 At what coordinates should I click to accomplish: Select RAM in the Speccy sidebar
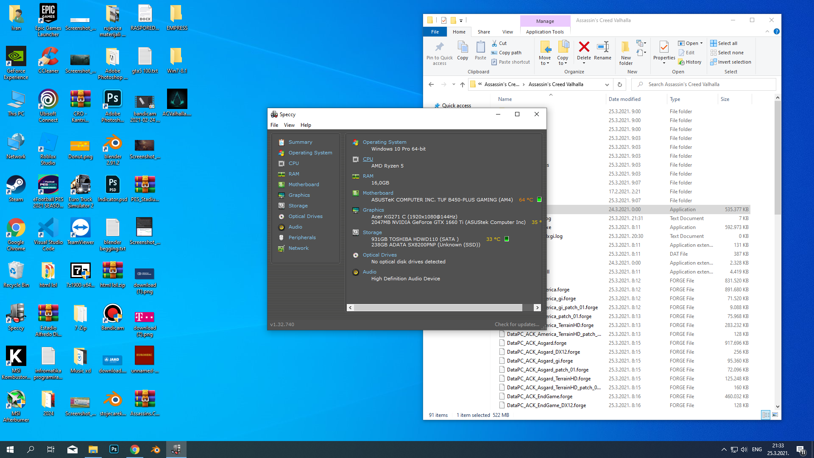click(294, 174)
